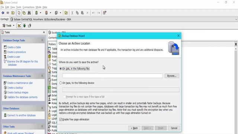Click the Views folder icon in list
238x134 pixels.
pos(49,52)
